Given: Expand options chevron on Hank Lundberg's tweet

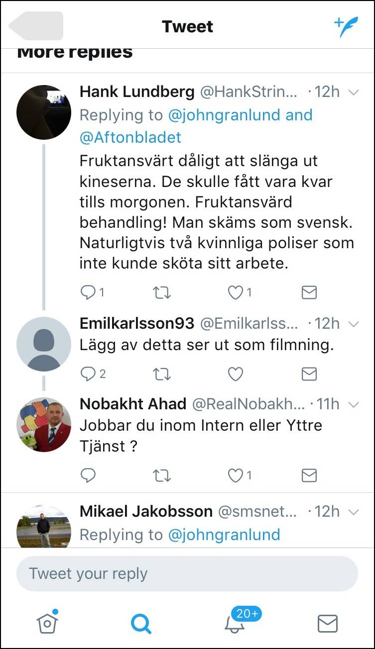Looking at the screenshot, I should point(353,92).
